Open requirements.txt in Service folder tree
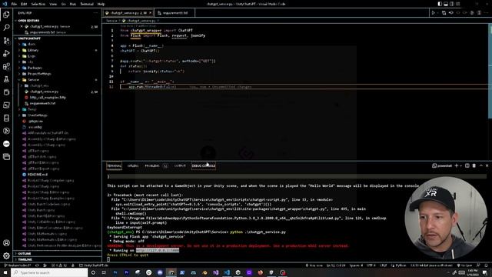The height and width of the screenshot is (277, 492). [x=42, y=103]
